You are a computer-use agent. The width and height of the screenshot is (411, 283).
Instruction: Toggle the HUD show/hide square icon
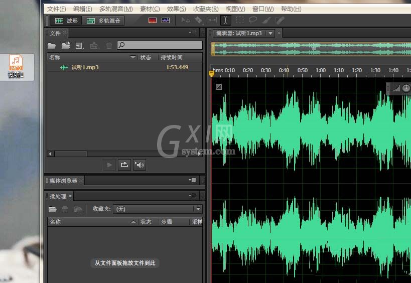coord(219,87)
